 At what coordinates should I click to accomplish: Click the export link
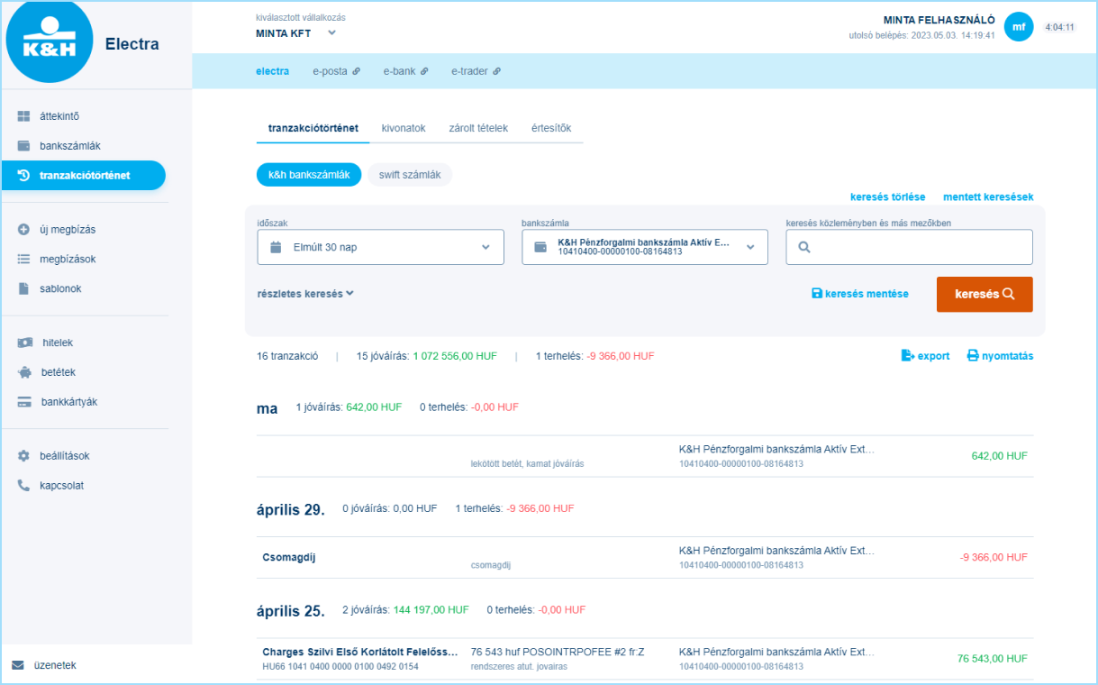pyautogui.click(x=925, y=356)
